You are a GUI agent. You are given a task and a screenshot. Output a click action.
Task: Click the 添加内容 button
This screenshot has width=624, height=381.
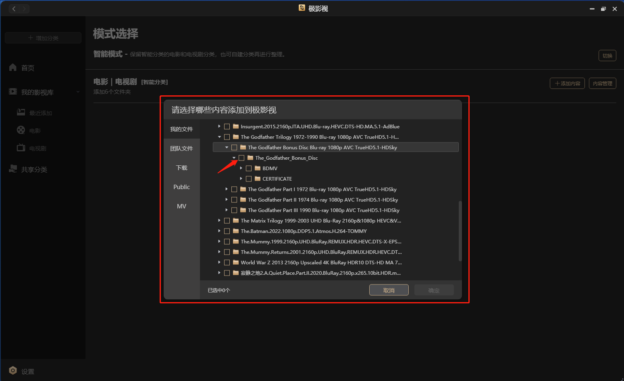coord(567,83)
